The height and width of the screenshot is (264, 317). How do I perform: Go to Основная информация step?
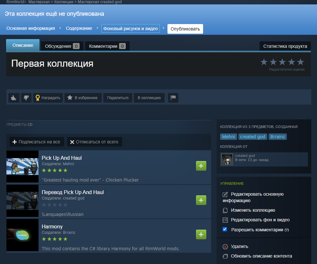click(31, 28)
